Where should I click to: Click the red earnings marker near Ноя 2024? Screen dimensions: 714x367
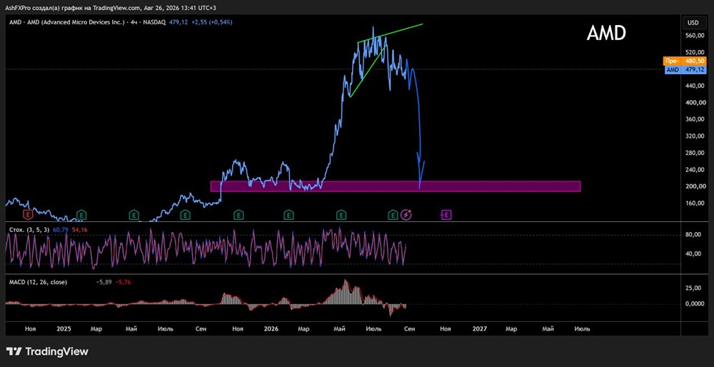pyautogui.click(x=29, y=213)
